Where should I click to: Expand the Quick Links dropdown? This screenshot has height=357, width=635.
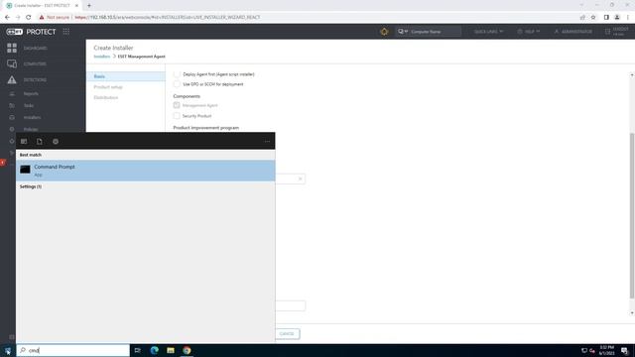[488, 31]
